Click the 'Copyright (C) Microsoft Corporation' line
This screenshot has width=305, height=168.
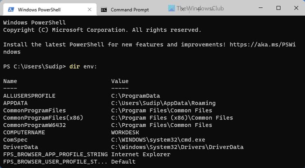pyautogui.click(x=102, y=30)
